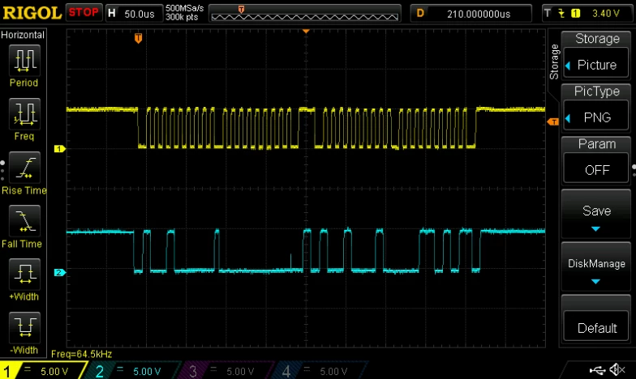
Task: Click the trigger level marker at right edge
Action: tap(553, 121)
